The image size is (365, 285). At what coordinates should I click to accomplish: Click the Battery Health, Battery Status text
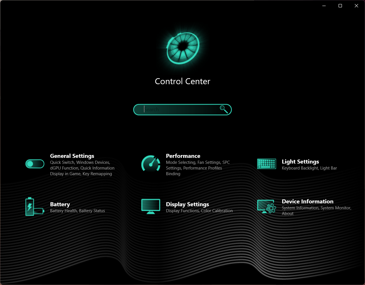(77, 211)
